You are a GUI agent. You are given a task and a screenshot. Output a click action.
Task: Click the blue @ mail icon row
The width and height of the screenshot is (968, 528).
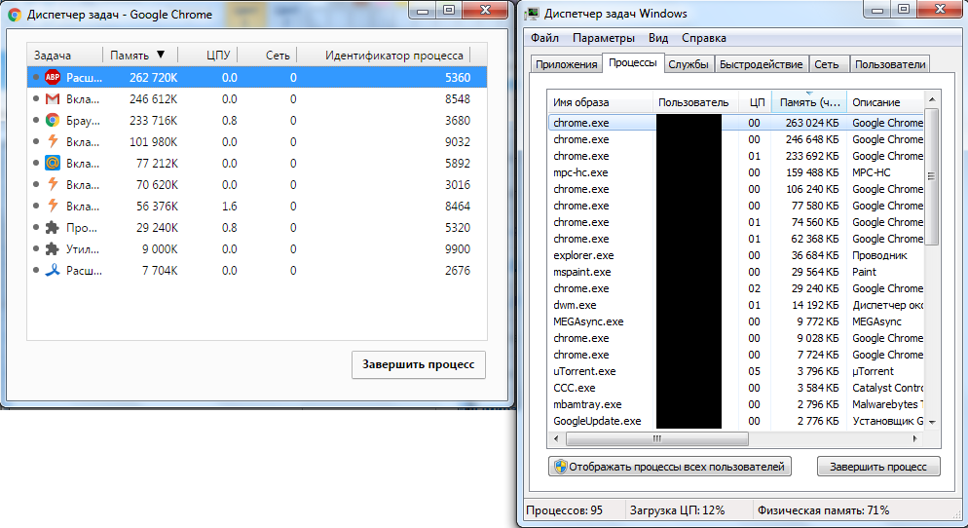coord(53,163)
